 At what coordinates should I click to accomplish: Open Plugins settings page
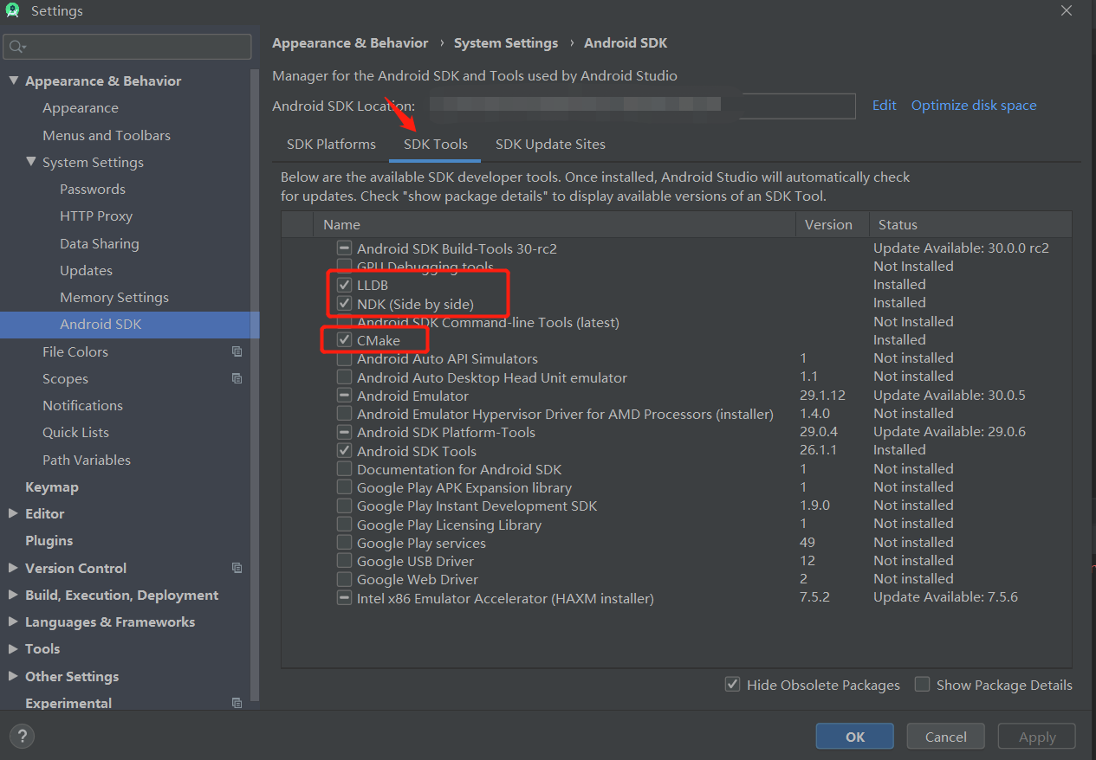point(49,540)
